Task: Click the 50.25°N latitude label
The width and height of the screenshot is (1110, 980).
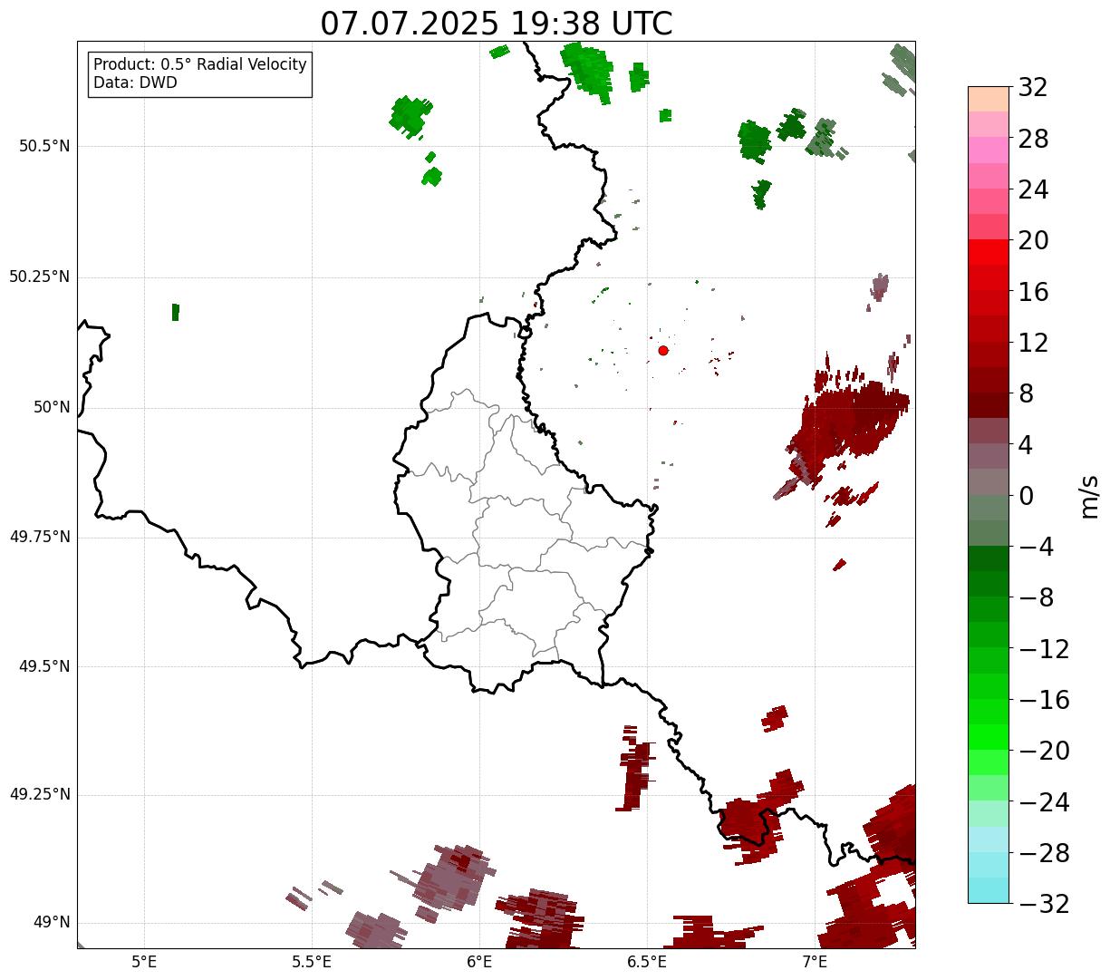Action: pyautogui.click(x=40, y=277)
